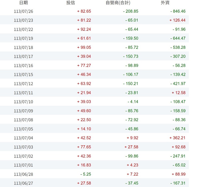The height and width of the screenshot is (187, 198).
Task: Click the 投信 value +99.05
Action: click(84, 47)
